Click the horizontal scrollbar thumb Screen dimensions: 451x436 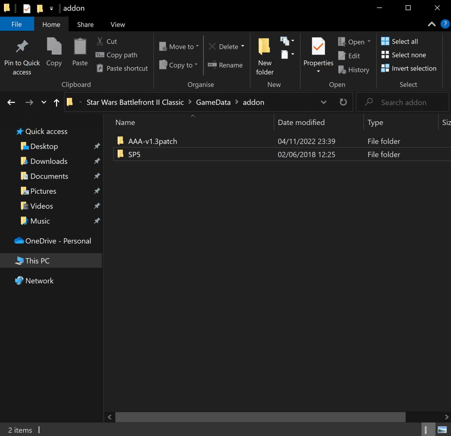[x=260, y=417]
